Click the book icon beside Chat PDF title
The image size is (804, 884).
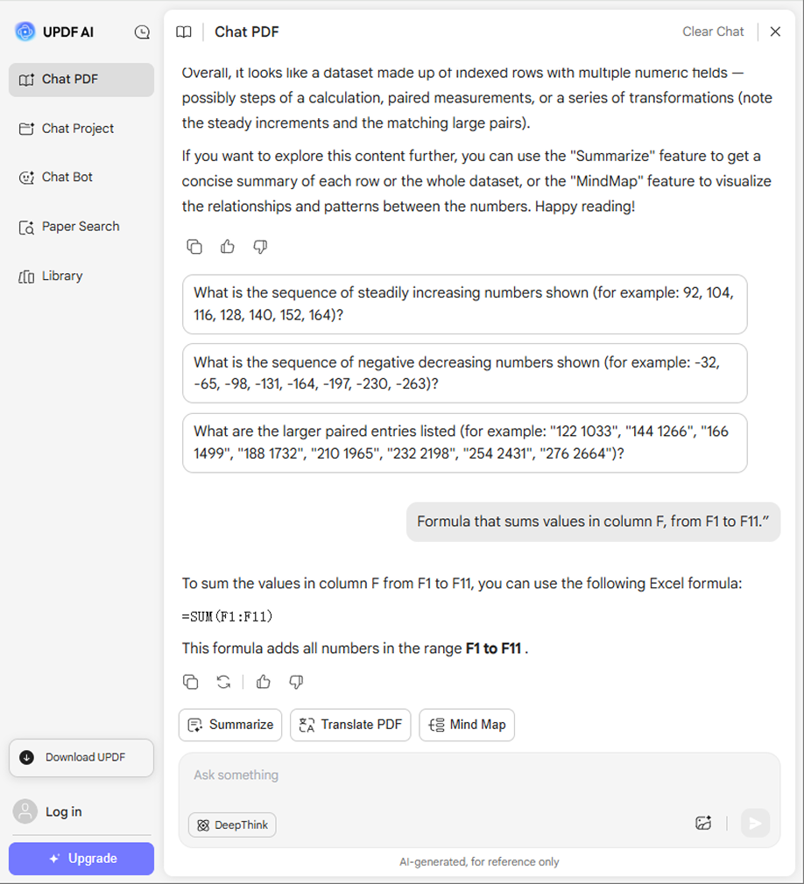(184, 32)
